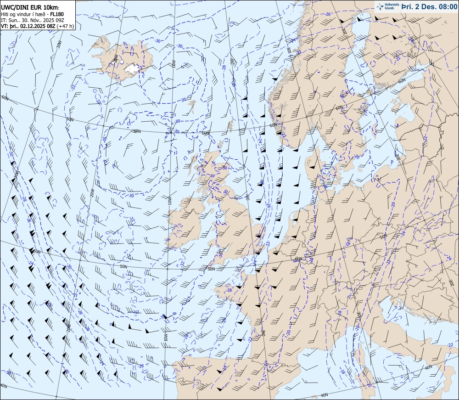Click 'Hiti og vindur í hæð - FL180' line

coord(33,14)
